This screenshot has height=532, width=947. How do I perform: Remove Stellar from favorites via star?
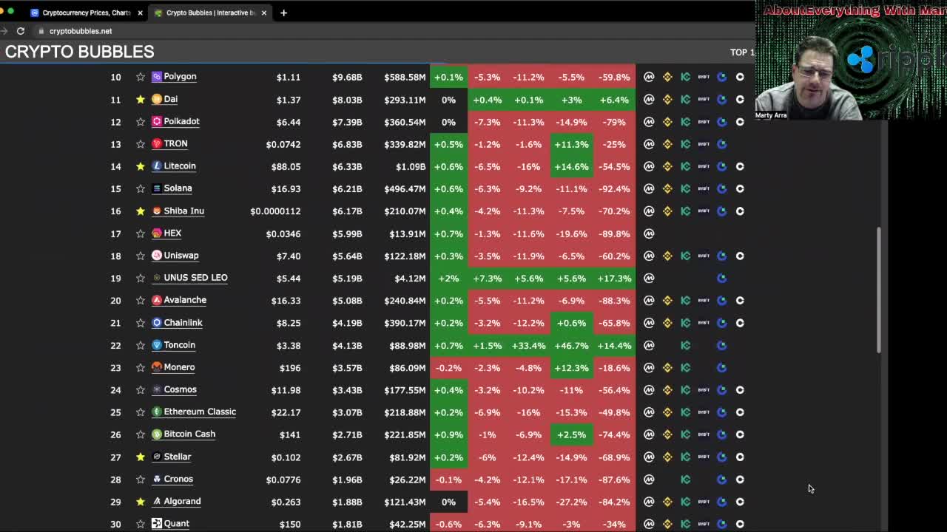pos(141,457)
